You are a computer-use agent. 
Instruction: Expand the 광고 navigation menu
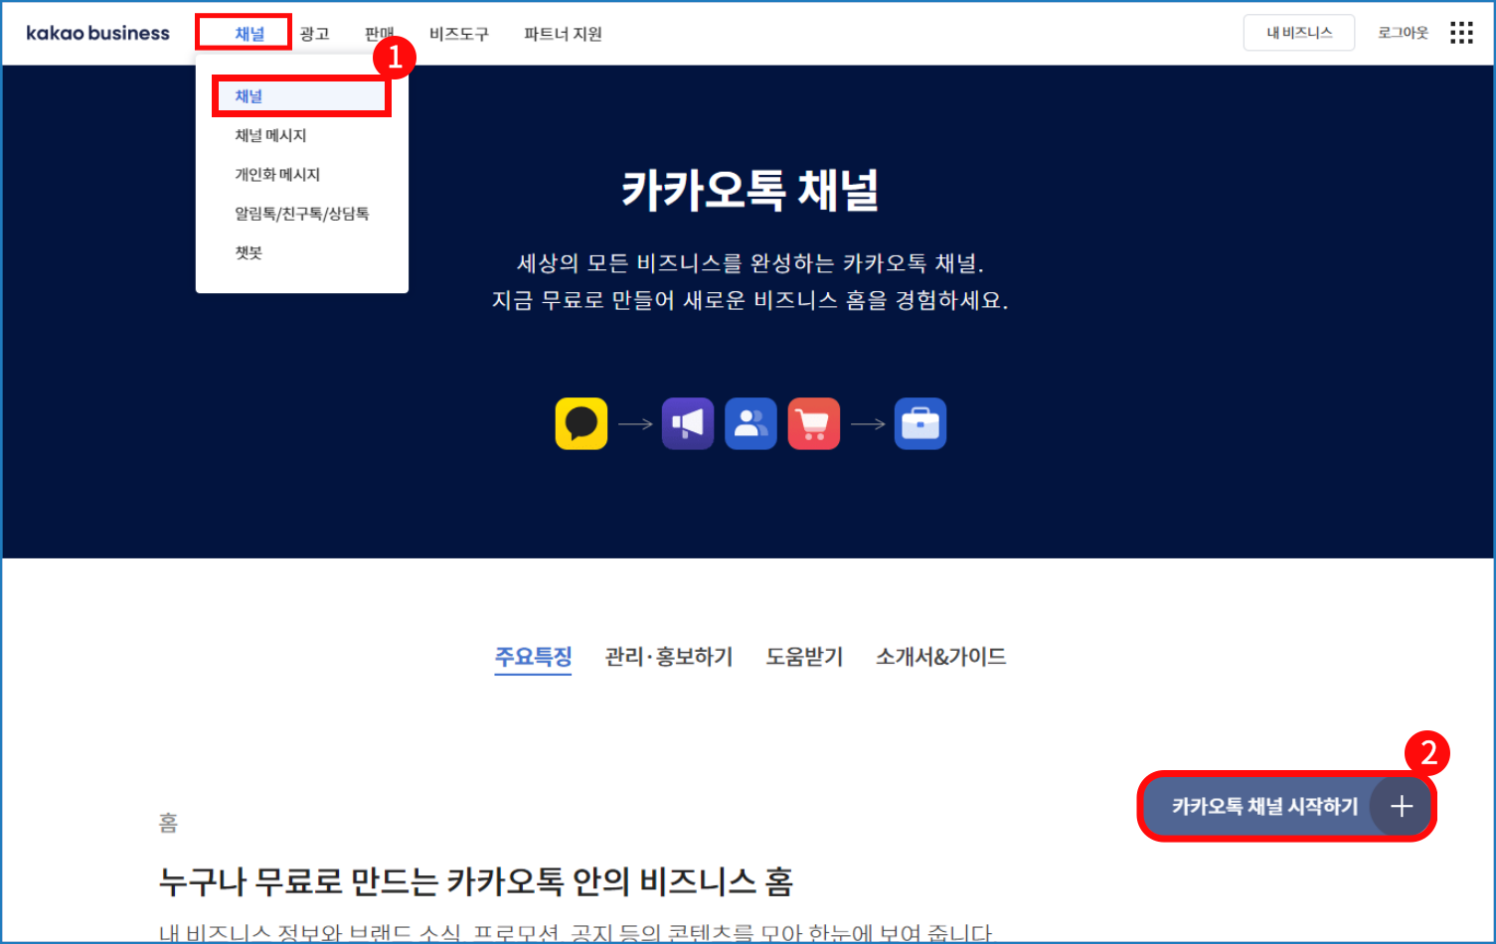coord(314,34)
